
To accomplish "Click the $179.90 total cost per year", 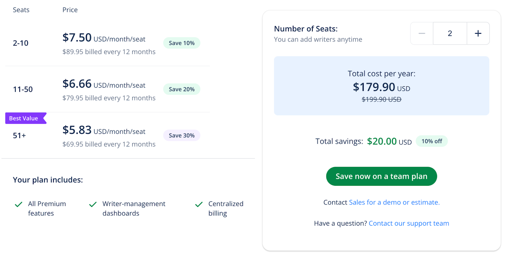I will 374,87.
